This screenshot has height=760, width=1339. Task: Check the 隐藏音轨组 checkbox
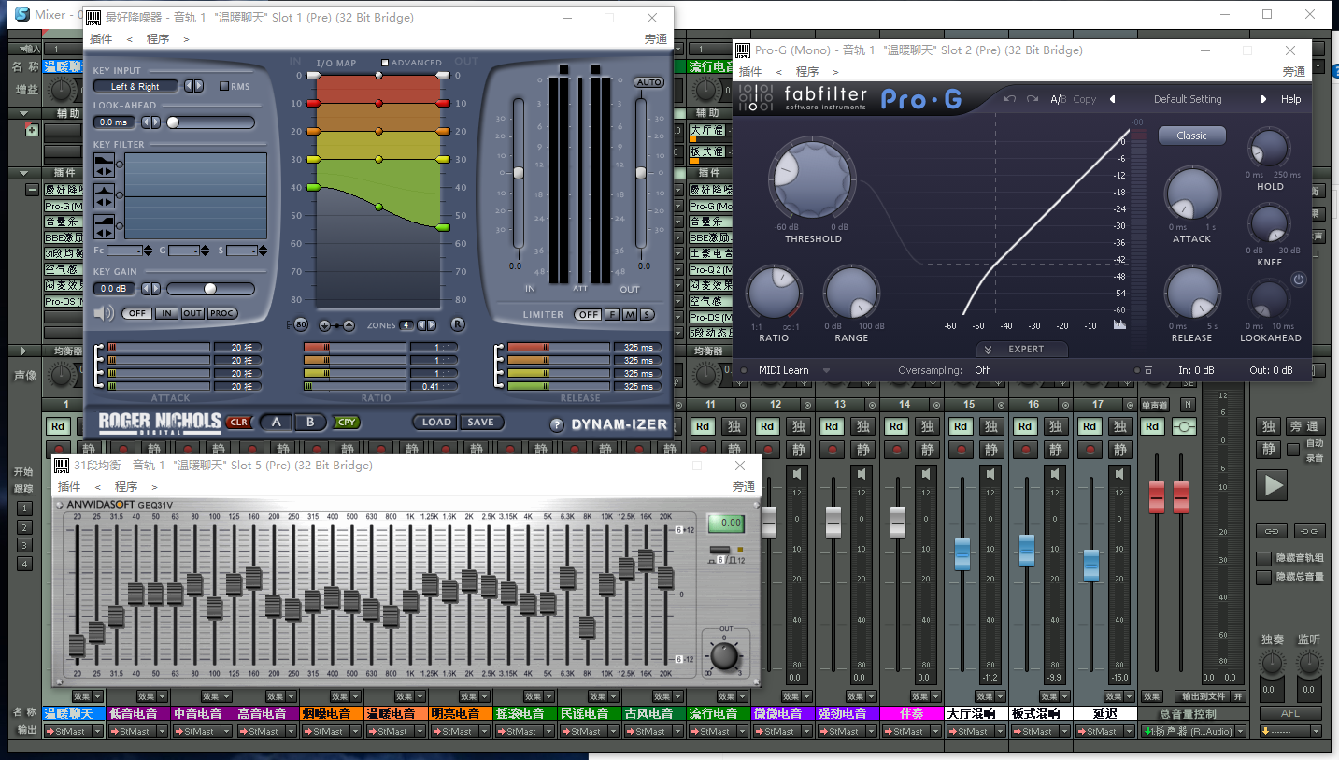1263,558
